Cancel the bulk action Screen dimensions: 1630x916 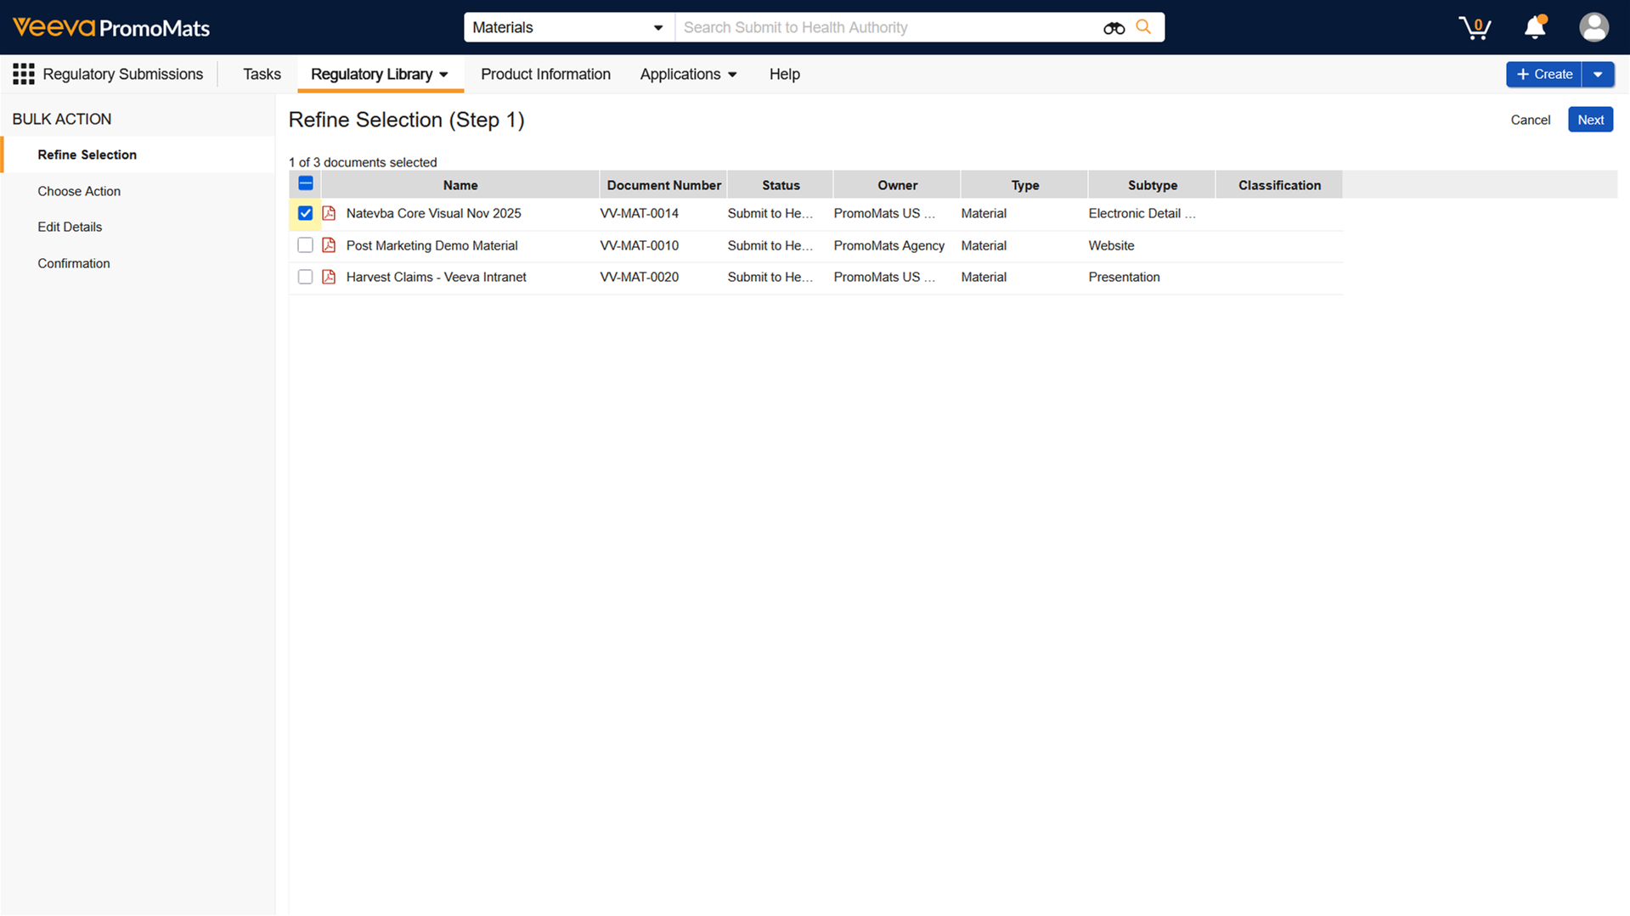pyautogui.click(x=1530, y=120)
